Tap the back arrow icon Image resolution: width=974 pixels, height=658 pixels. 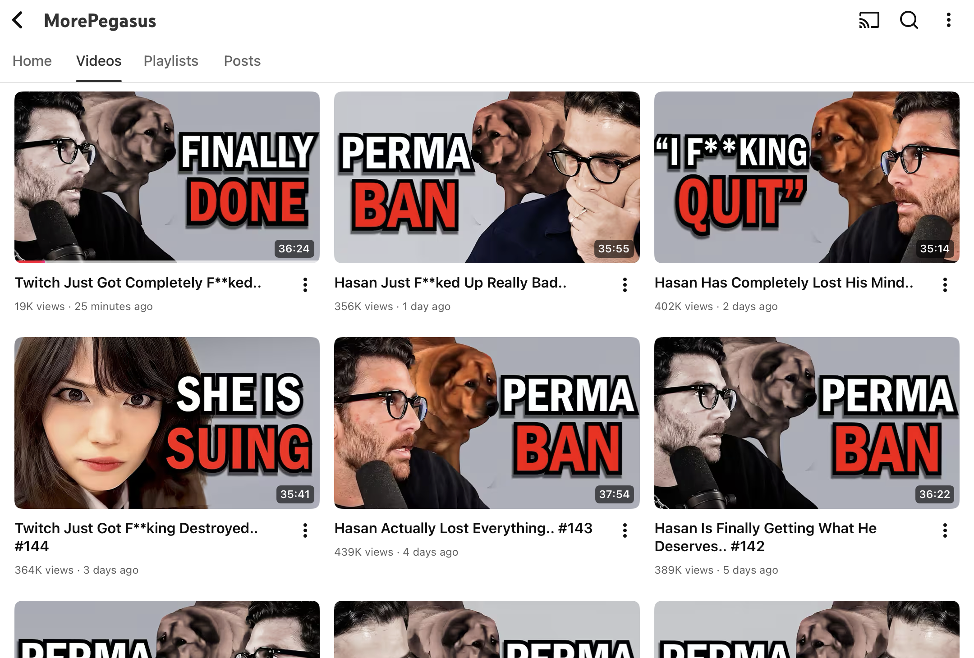pyautogui.click(x=18, y=20)
